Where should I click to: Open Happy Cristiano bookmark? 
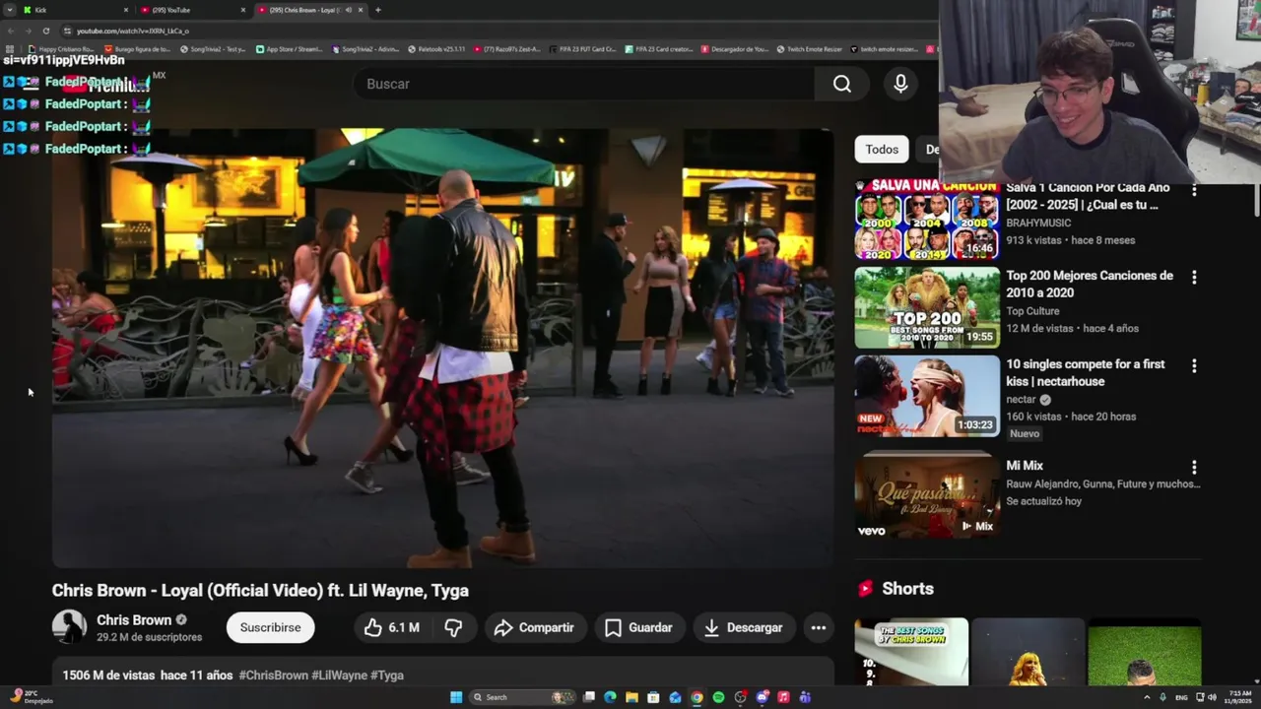61,48
